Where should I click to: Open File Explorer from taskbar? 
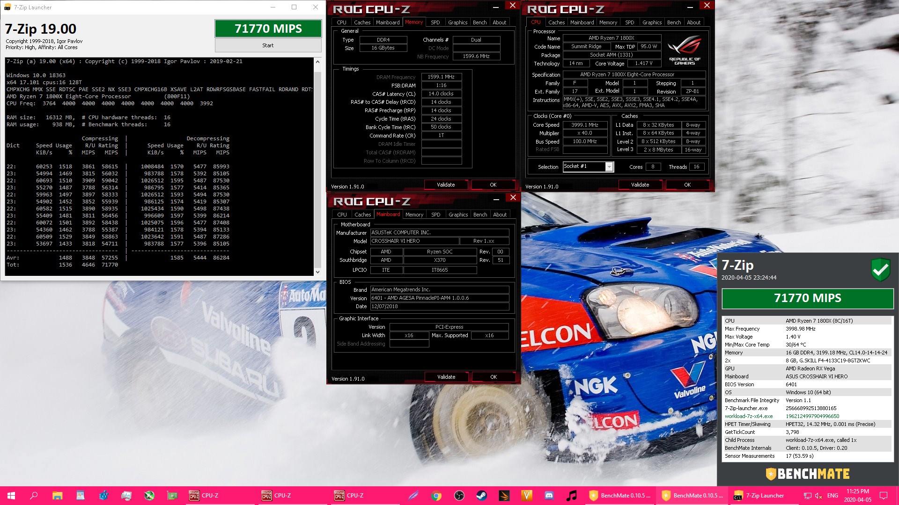tap(57, 496)
